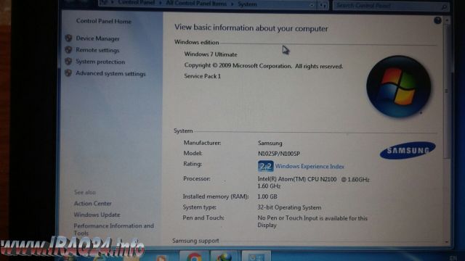This screenshot has height=261, width=465.
Task: Open the Windows Experience Index link
Action: click(x=310, y=166)
